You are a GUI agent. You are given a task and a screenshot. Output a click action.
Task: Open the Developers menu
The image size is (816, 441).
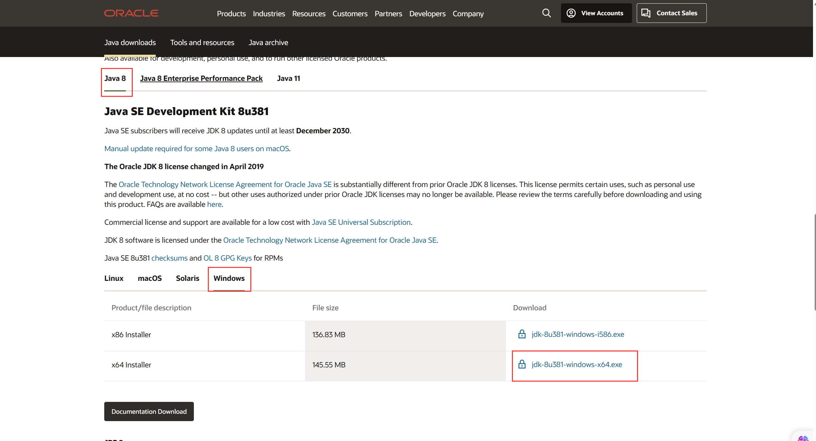(427, 14)
